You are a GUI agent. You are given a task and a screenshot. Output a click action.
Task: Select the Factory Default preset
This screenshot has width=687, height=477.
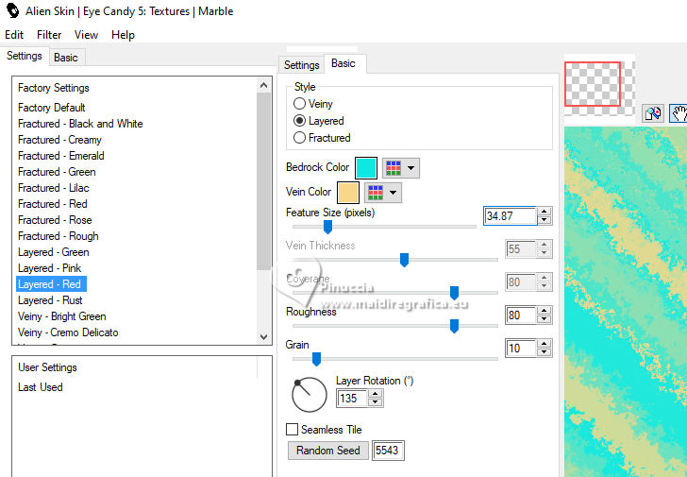click(x=51, y=108)
